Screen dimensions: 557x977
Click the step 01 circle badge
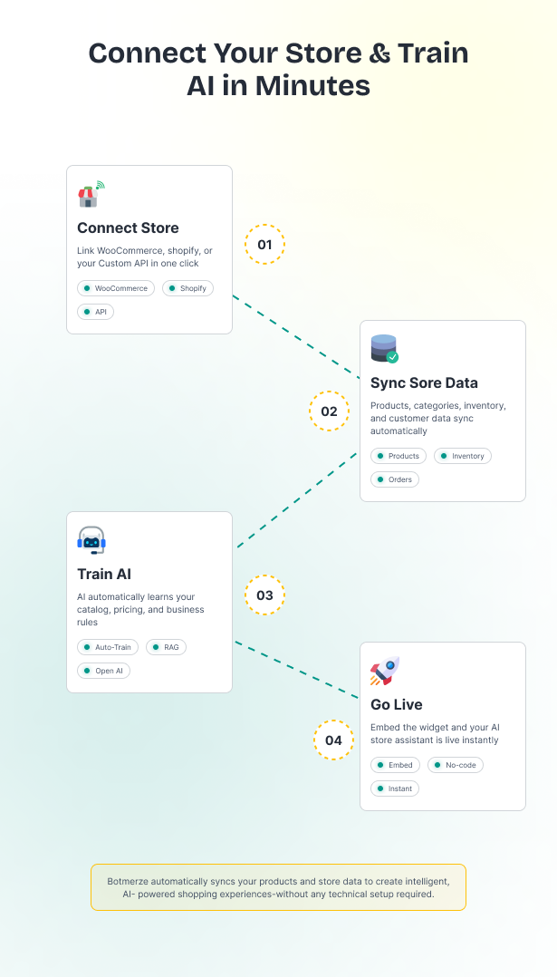tap(264, 245)
